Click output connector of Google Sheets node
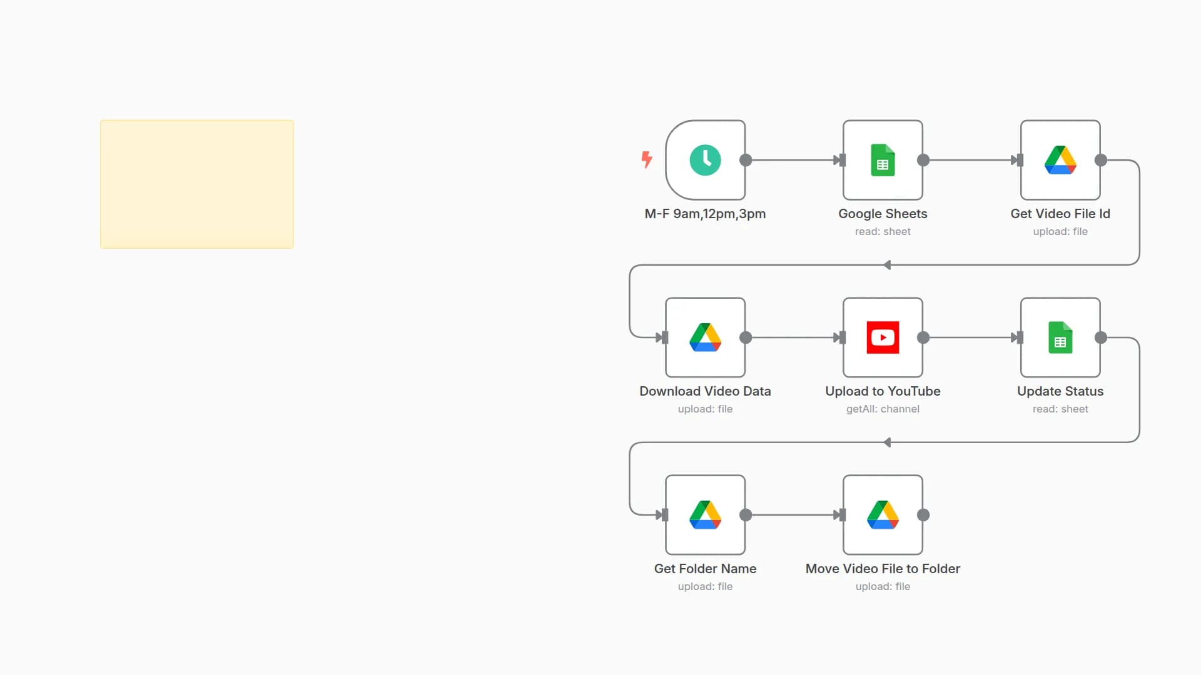This screenshot has height=675, width=1201. point(923,160)
